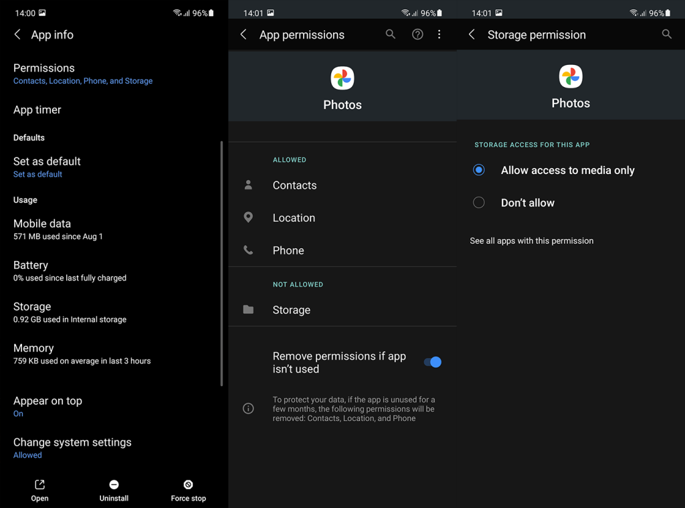Tap the Contacts person icon
The width and height of the screenshot is (685, 508).
tap(248, 185)
